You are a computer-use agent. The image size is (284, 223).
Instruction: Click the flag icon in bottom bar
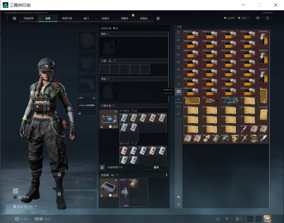click(x=227, y=219)
